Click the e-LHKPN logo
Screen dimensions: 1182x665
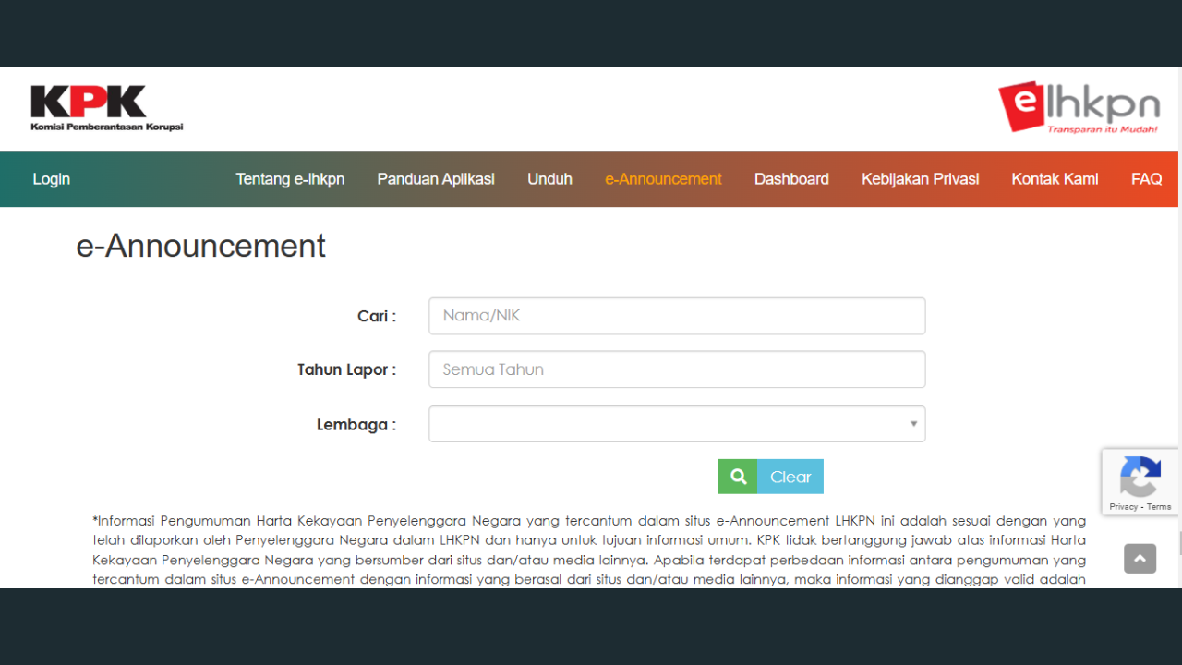pos(1079,107)
